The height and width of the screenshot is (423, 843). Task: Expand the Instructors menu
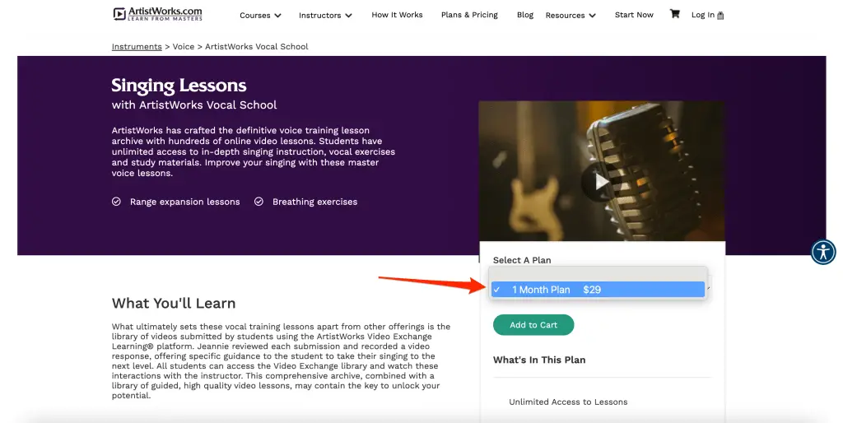(x=325, y=15)
